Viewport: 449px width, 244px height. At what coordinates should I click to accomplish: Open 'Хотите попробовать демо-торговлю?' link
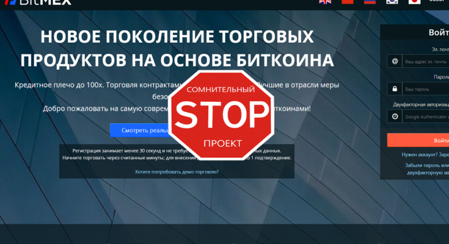tap(177, 171)
